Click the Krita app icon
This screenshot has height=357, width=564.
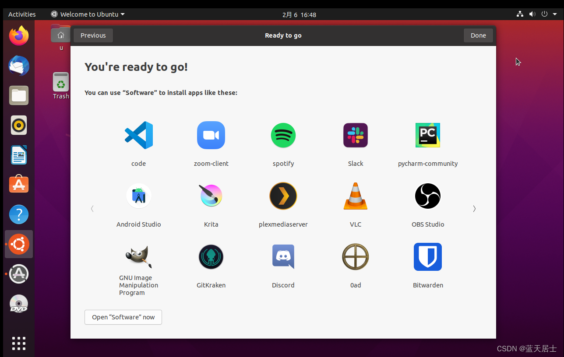pos(211,196)
